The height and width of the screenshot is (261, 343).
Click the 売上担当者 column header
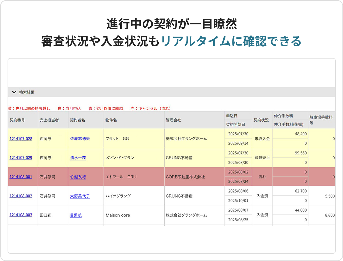[49, 120]
